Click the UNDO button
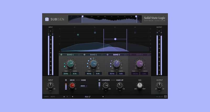The width and height of the screenshot is (210, 112). click(x=46, y=97)
